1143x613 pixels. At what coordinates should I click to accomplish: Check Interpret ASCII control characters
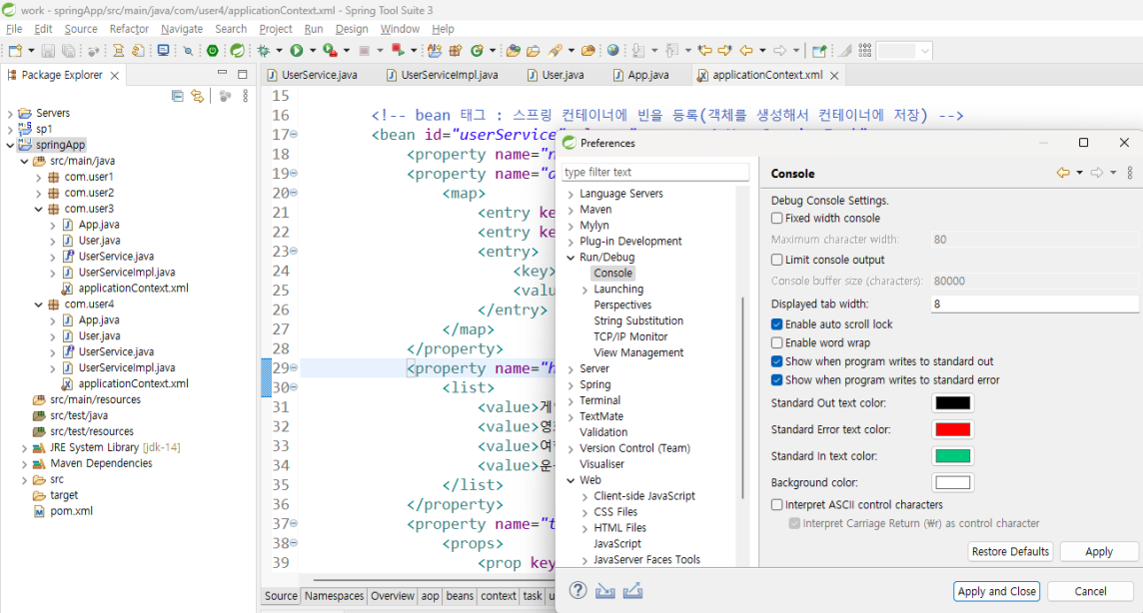point(777,504)
